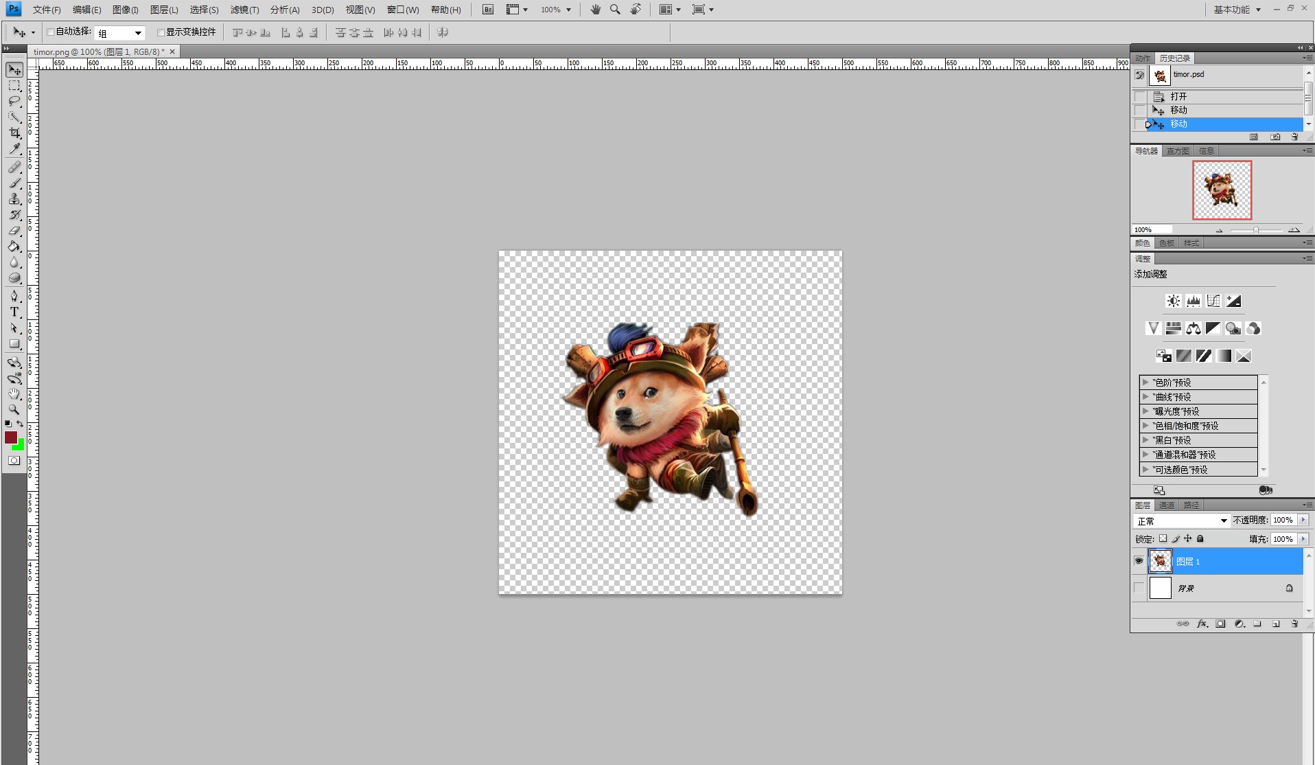The image size is (1315, 765).
Task: Expand the 黑白 预设 list
Action: click(x=1145, y=440)
